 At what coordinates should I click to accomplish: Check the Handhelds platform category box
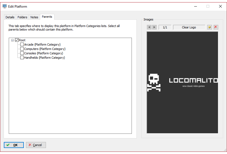22,57
